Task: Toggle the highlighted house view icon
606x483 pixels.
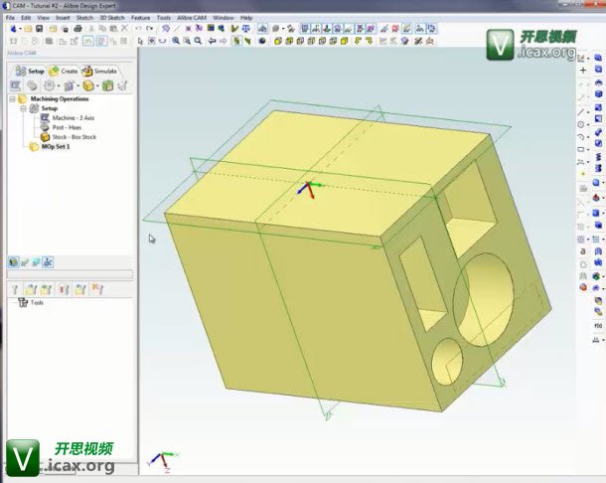Action: (262, 29)
